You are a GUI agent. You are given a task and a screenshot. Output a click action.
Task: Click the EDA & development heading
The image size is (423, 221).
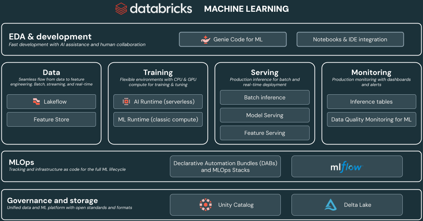click(50, 36)
